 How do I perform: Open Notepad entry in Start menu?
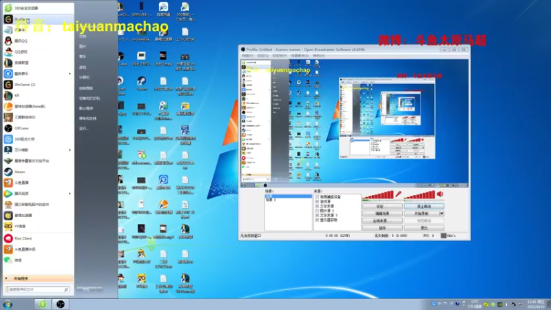point(38,30)
